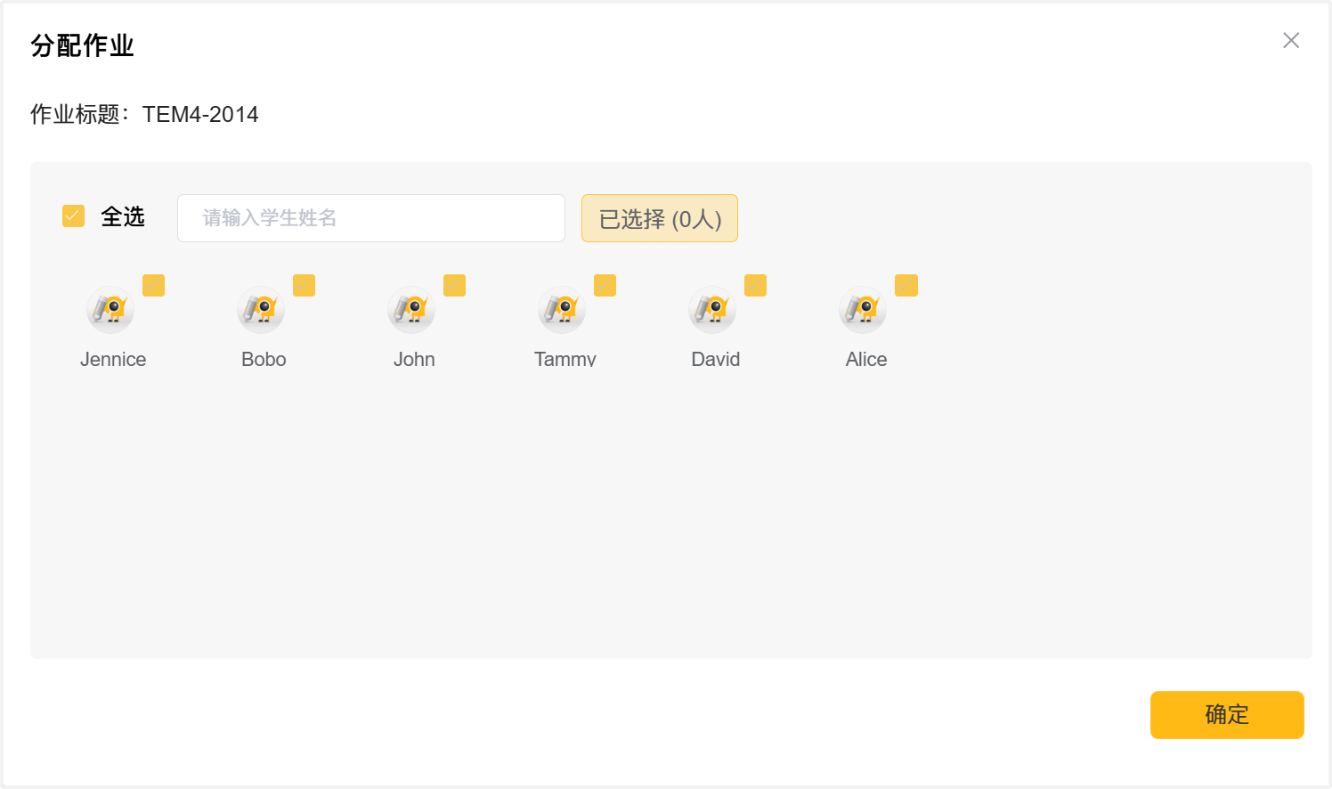Click Jennice's student avatar icon
Viewport: 1332px width, 789px height.
[x=110, y=310]
